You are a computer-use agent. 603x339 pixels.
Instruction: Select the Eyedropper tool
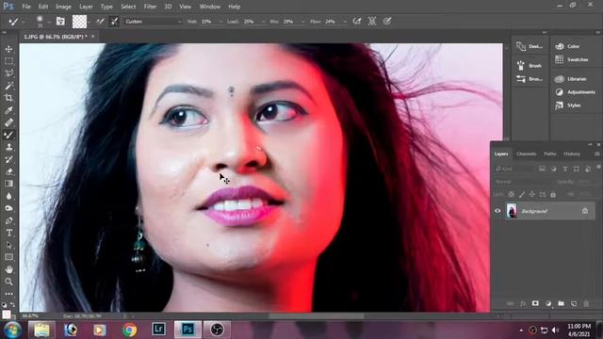[8, 110]
